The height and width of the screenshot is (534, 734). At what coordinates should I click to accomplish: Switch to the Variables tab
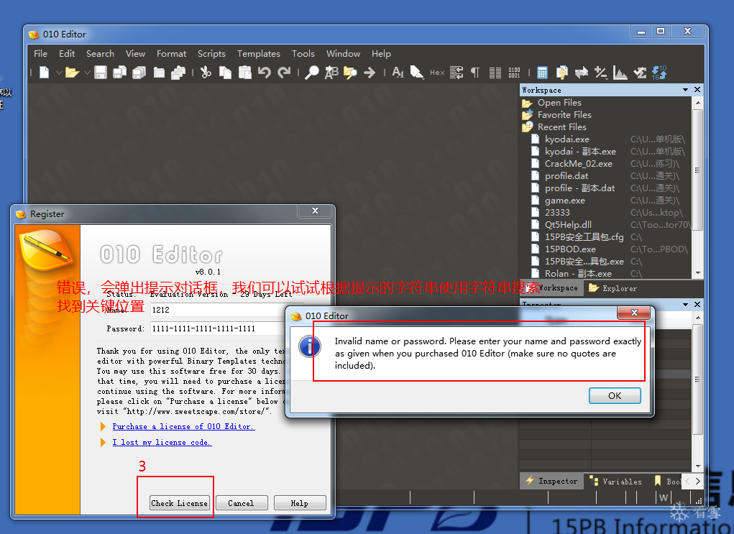click(x=615, y=481)
